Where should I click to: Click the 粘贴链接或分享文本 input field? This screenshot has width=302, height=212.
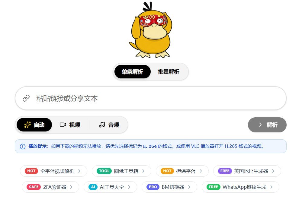[x=151, y=98]
